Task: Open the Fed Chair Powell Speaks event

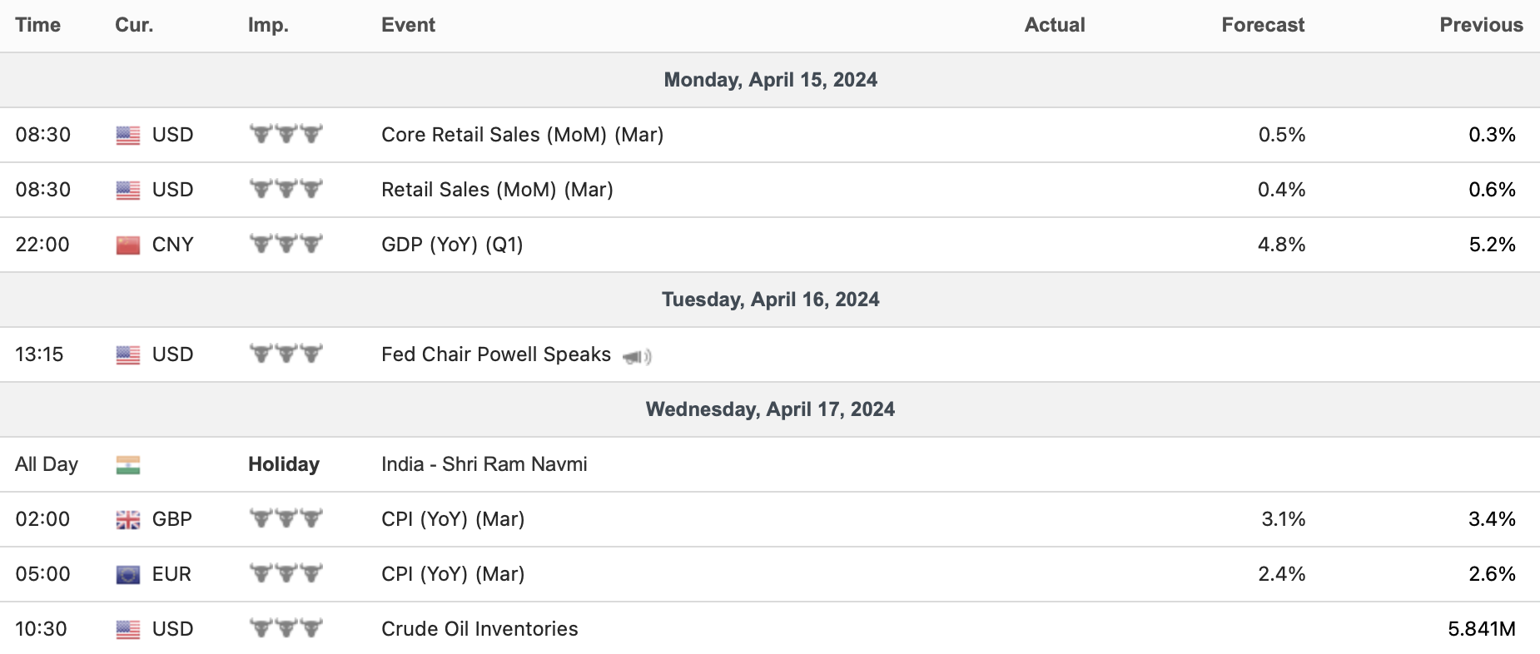Action: pos(496,354)
